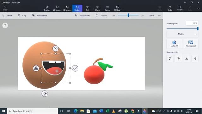This screenshot has height=114, width=202.
Task: Open the Matte material dropdown
Action: click(x=182, y=34)
